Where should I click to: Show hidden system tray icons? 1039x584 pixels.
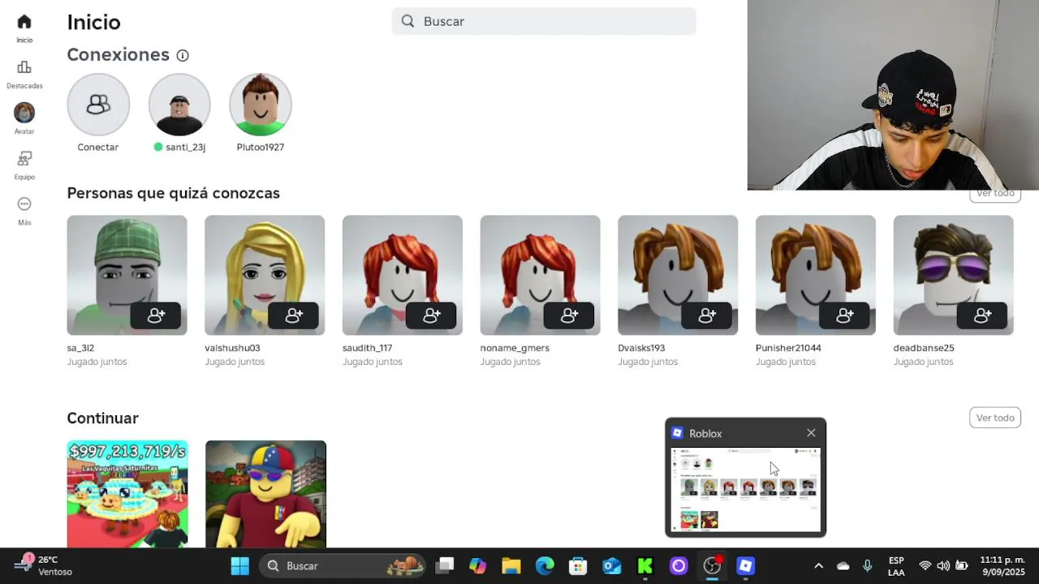pyautogui.click(x=818, y=566)
